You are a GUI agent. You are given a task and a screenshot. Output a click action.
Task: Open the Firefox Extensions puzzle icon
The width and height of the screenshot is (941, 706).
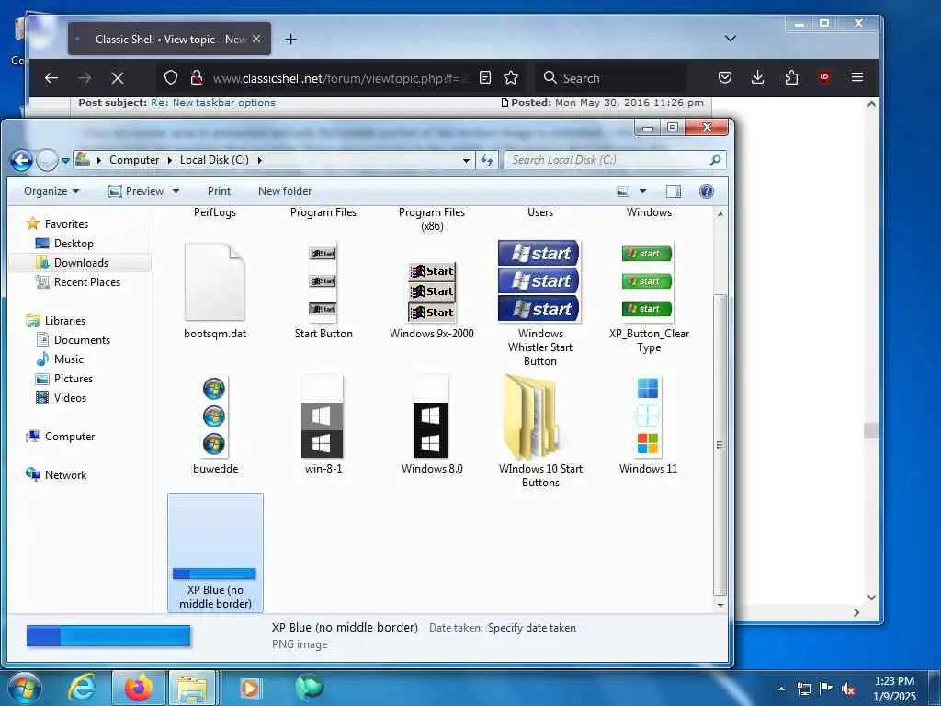(x=791, y=77)
